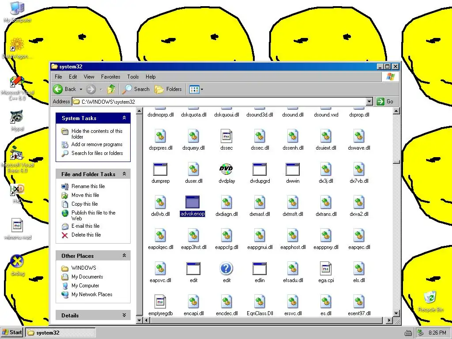The width and height of the screenshot is (452, 339).
Task: Click Delete this file link
Action: (x=86, y=235)
